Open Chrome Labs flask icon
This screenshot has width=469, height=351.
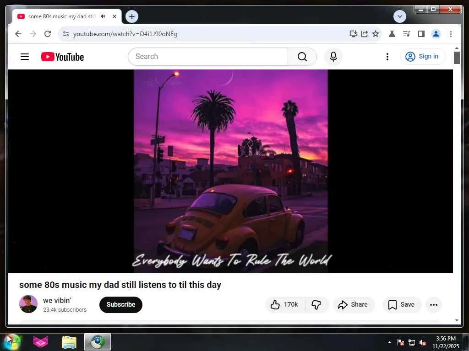point(392,34)
